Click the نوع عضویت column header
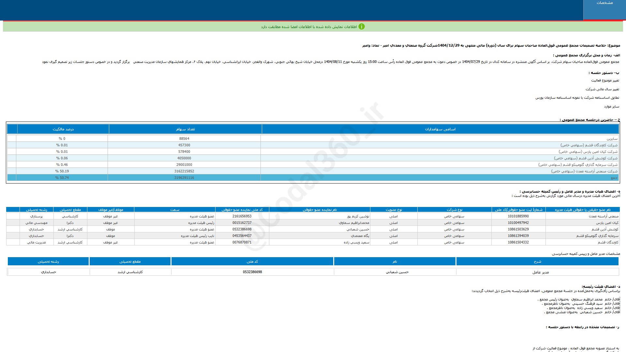This screenshot has height=352, width=626. (x=394, y=210)
